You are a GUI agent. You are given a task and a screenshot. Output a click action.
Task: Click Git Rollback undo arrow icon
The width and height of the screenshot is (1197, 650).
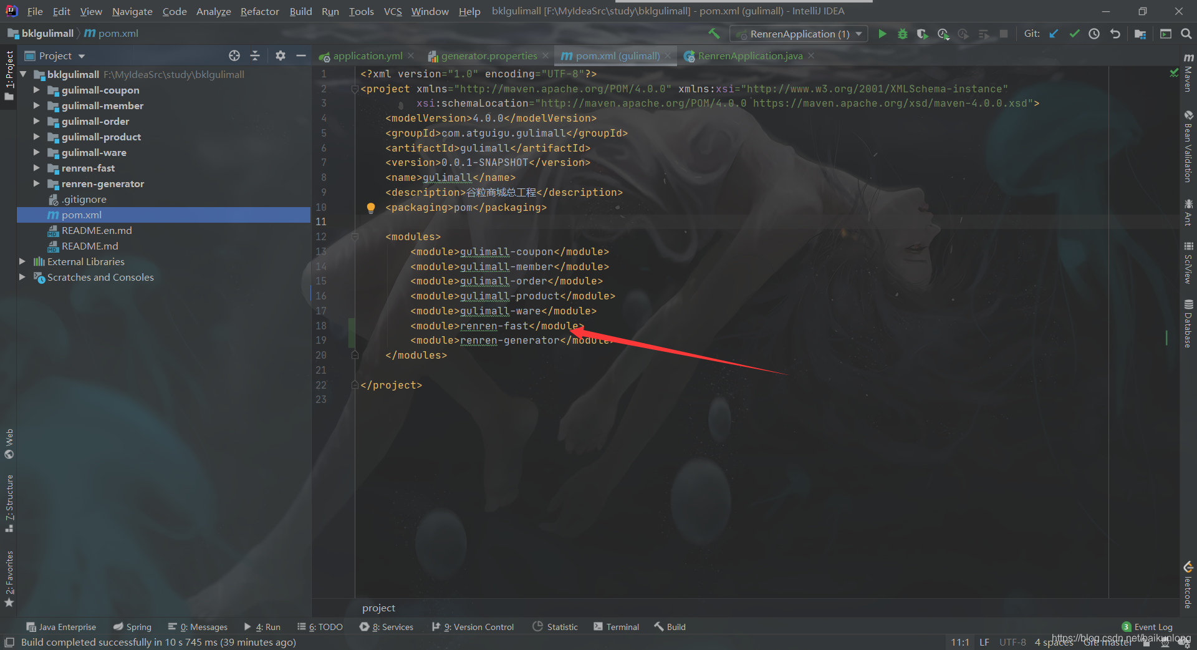(x=1115, y=34)
